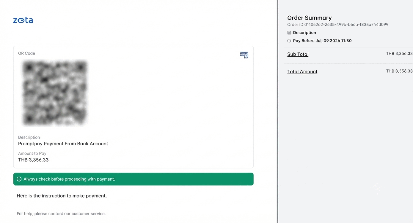The height and width of the screenshot is (223, 413).
Task: Click the Amount to Pay value THB 3,356.33
Action: coord(33,160)
